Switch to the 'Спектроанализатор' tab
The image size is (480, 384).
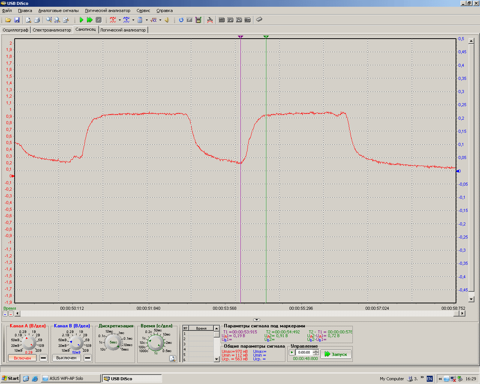[x=52, y=30]
